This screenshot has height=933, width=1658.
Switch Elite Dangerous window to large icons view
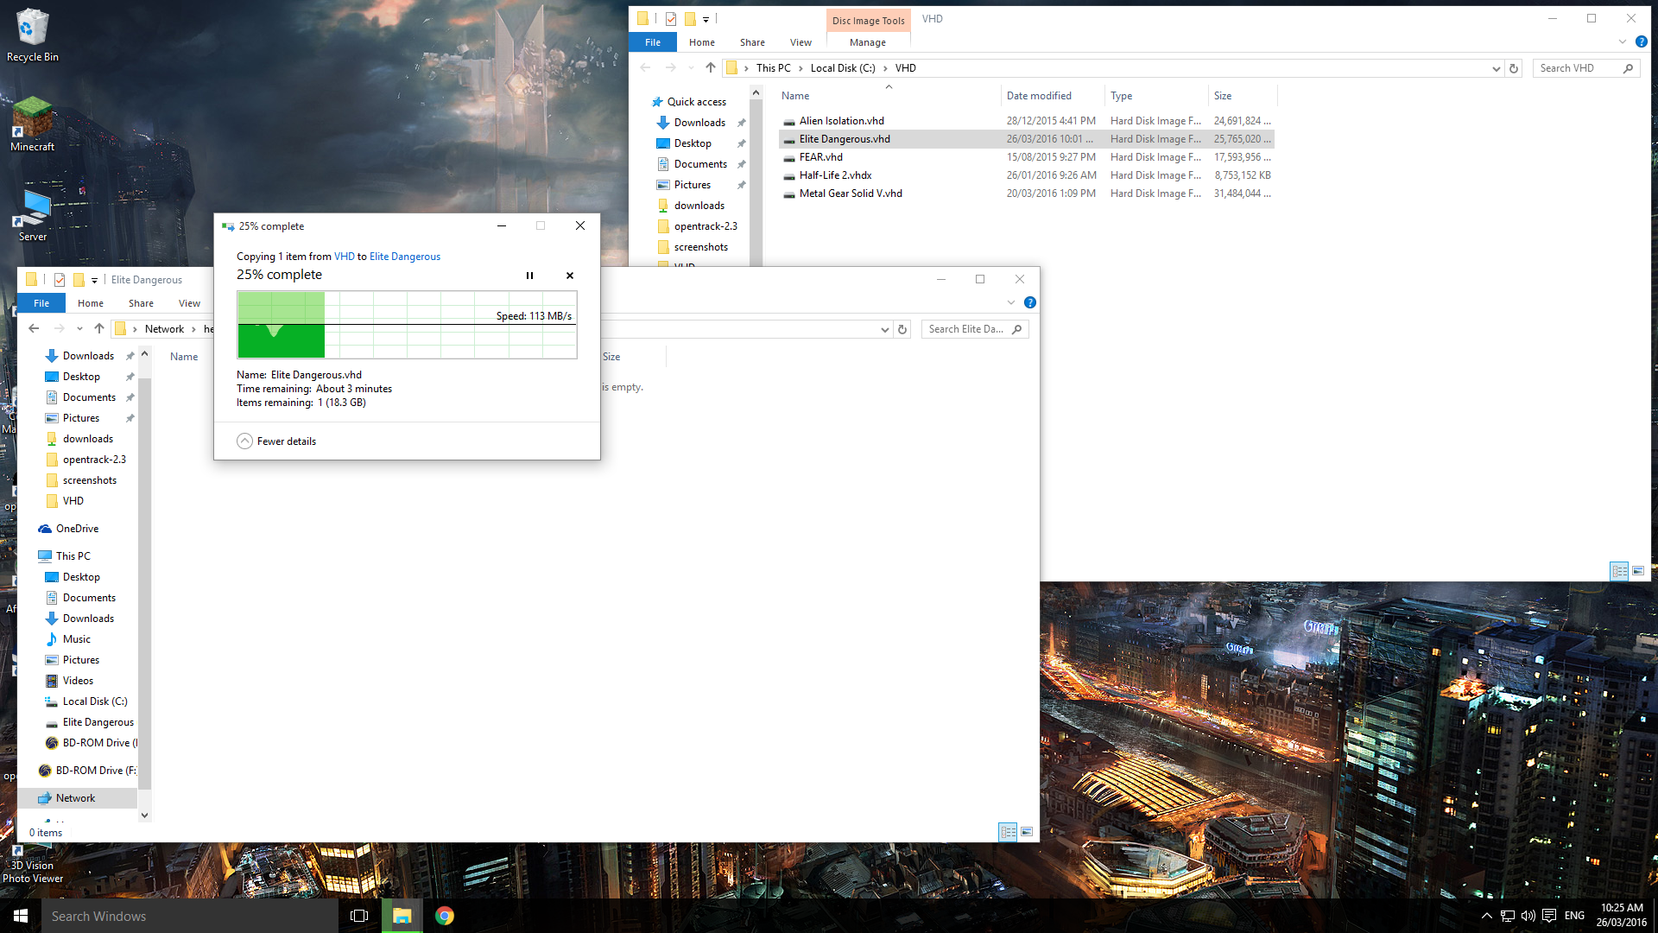point(1027,832)
